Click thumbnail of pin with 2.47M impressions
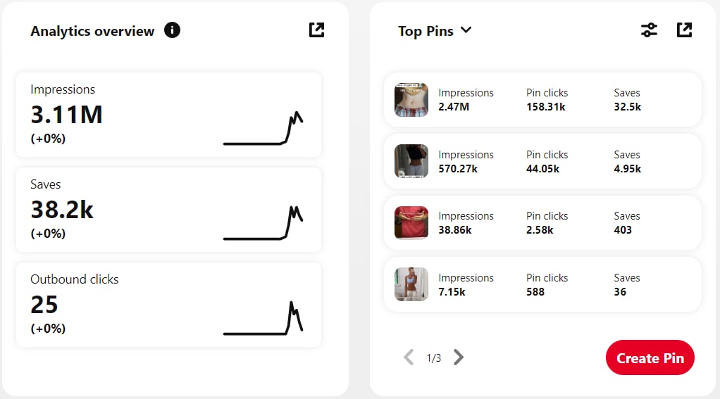 pyautogui.click(x=411, y=100)
